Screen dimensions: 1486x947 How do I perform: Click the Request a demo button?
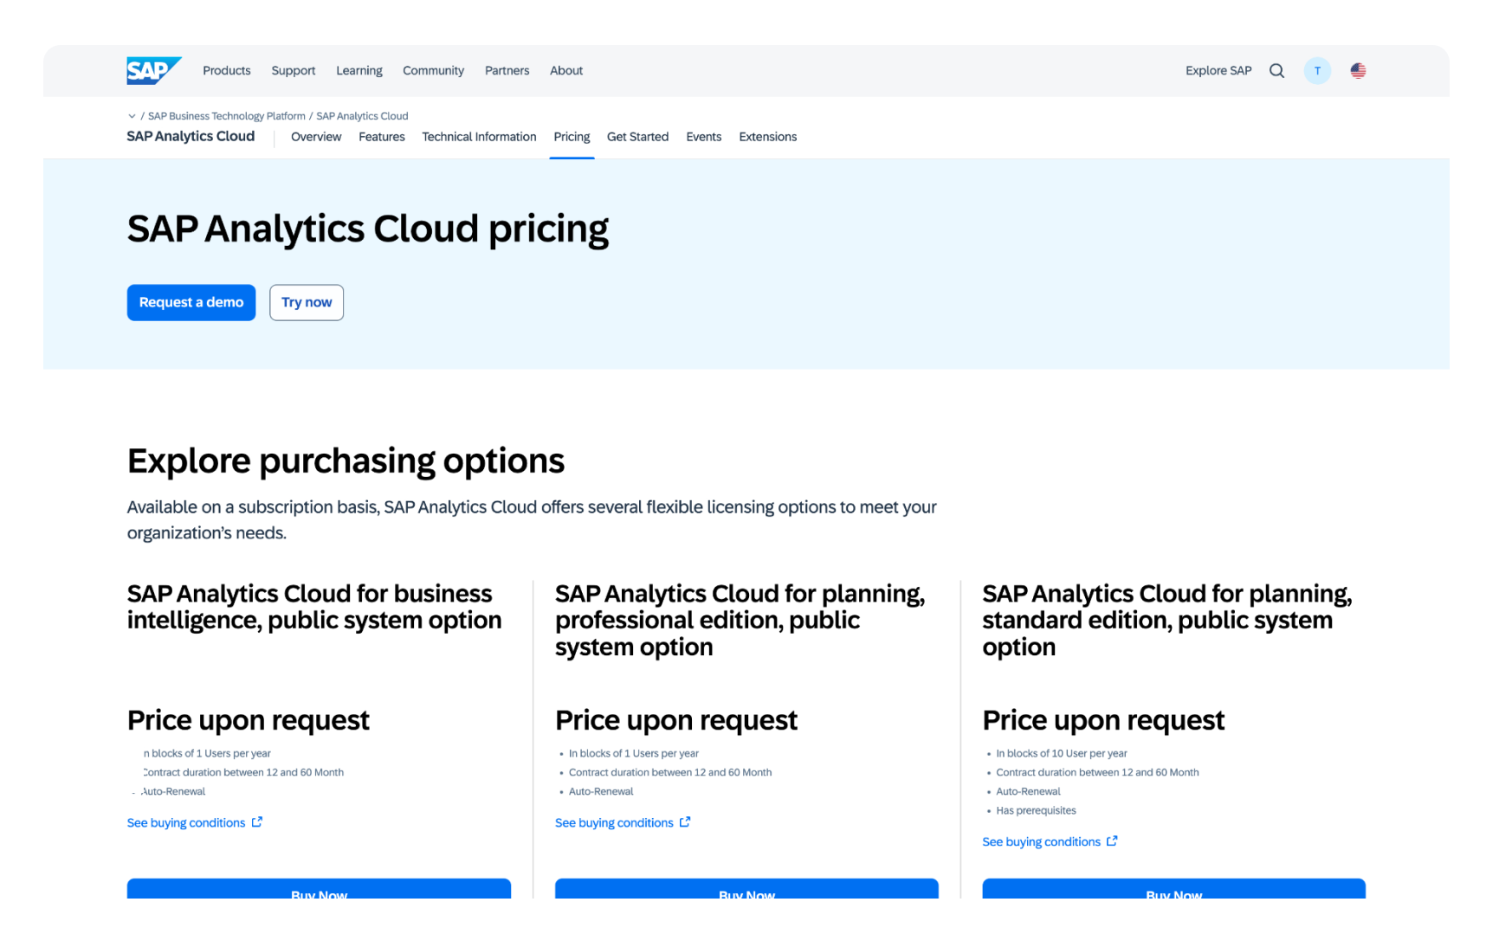coord(191,302)
